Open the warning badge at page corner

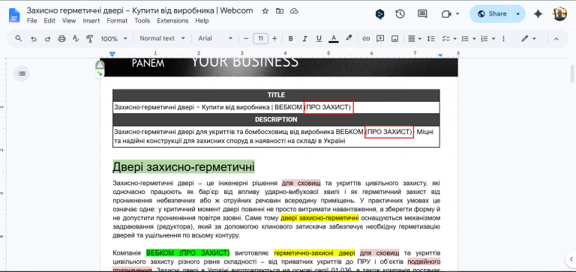[100, 65]
